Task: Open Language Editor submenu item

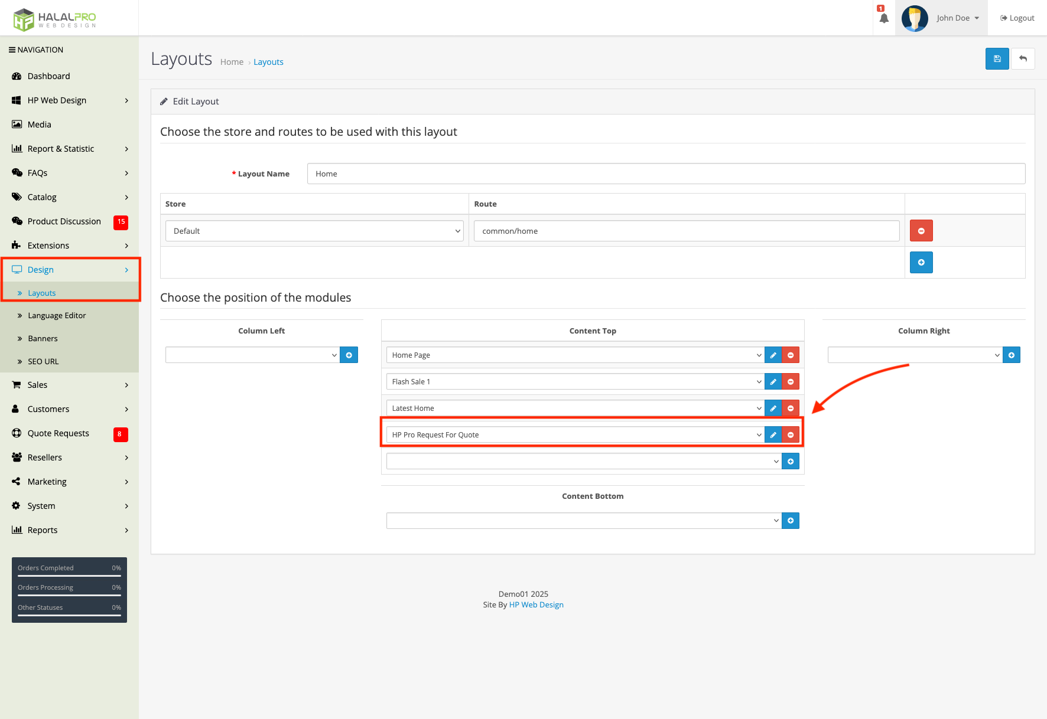Action: (57, 316)
